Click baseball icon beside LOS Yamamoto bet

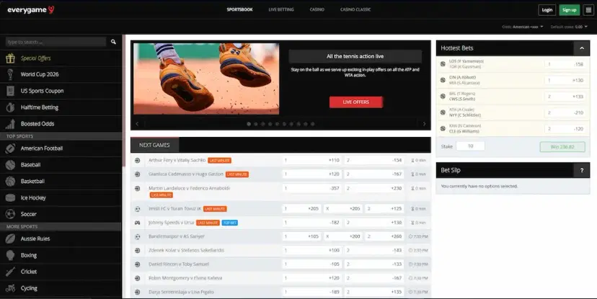point(443,64)
